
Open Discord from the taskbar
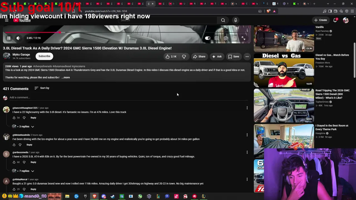(x=104, y=196)
